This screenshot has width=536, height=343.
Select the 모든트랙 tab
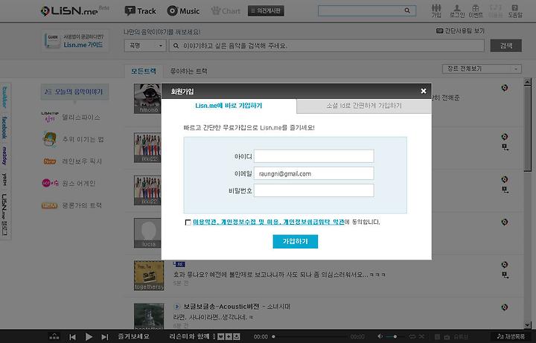point(144,71)
